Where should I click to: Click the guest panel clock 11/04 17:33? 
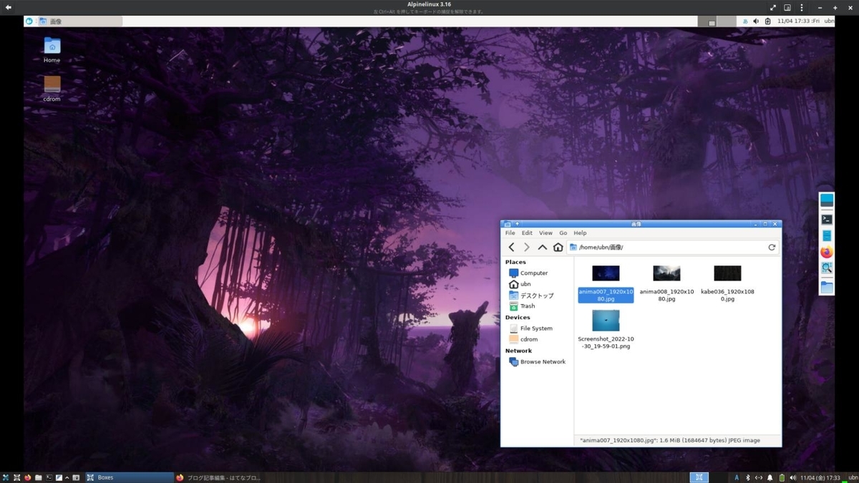pos(798,21)
